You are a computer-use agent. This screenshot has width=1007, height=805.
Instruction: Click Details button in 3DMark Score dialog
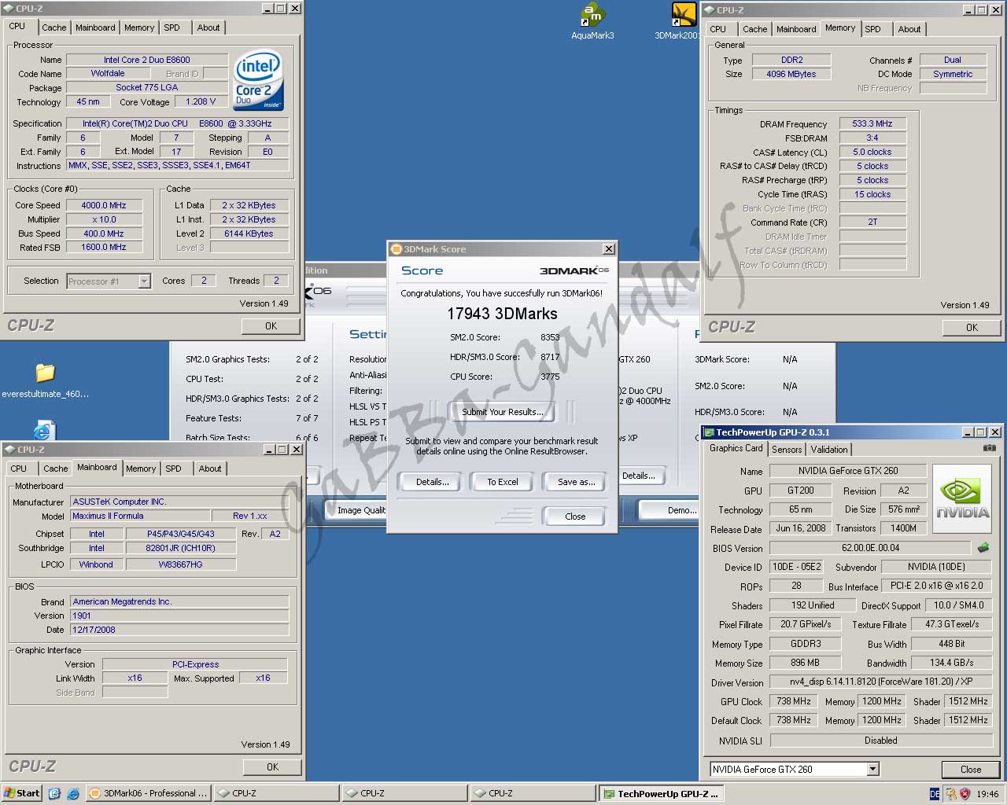pos(432,482)
